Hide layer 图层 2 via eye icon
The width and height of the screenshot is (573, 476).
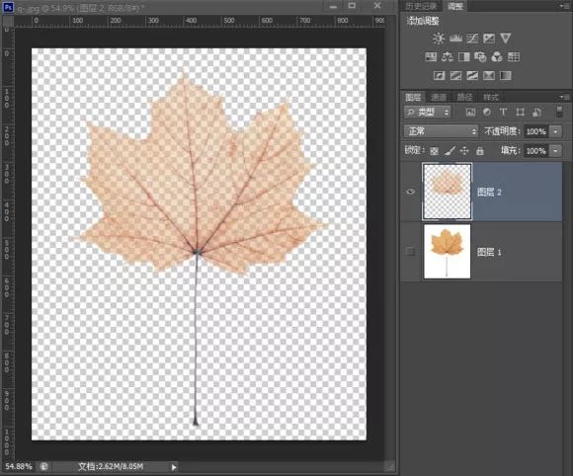410,192
